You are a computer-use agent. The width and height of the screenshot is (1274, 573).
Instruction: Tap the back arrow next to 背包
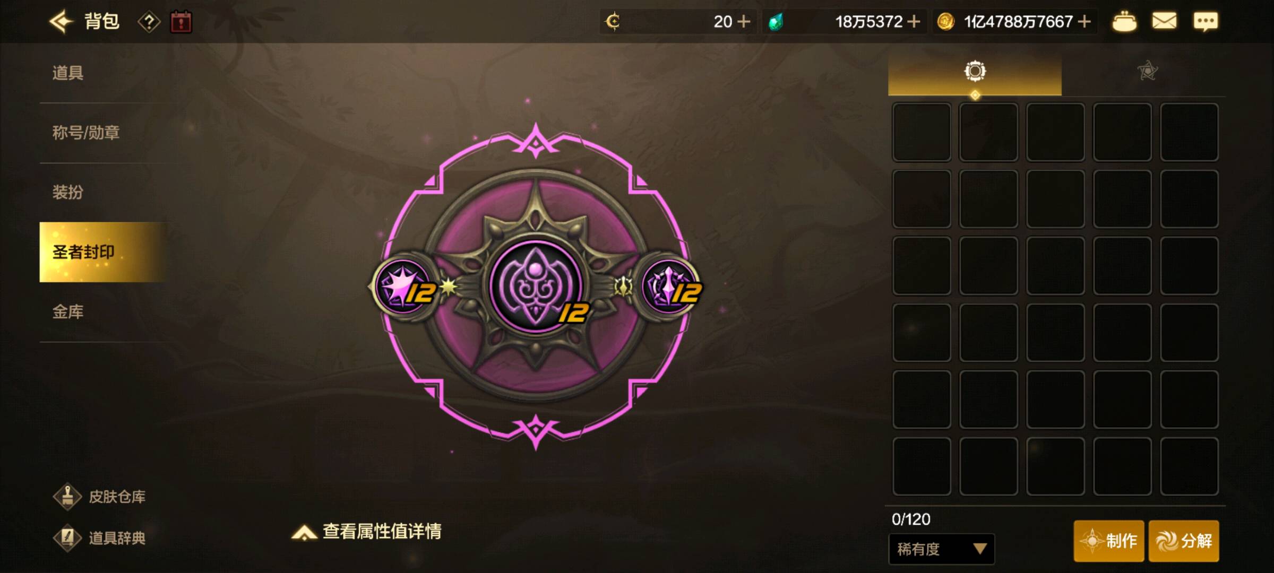tap(61, 22)
